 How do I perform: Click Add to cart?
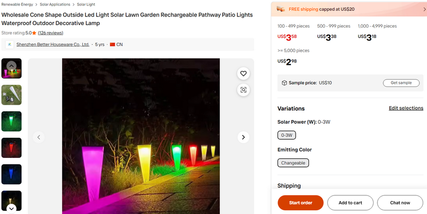point(350,203)
